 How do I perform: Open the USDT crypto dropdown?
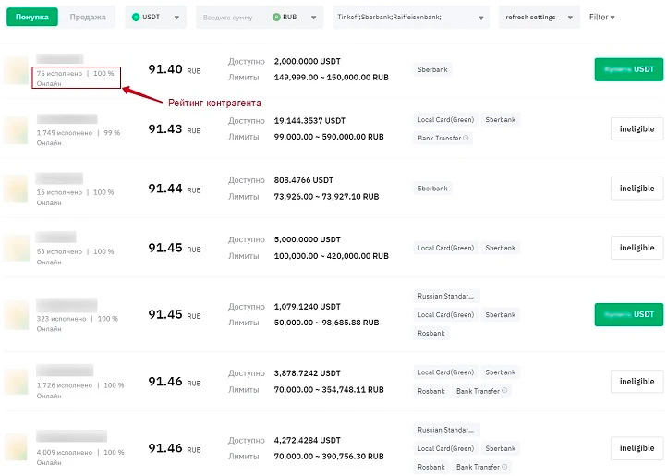[x=154, y=17]
